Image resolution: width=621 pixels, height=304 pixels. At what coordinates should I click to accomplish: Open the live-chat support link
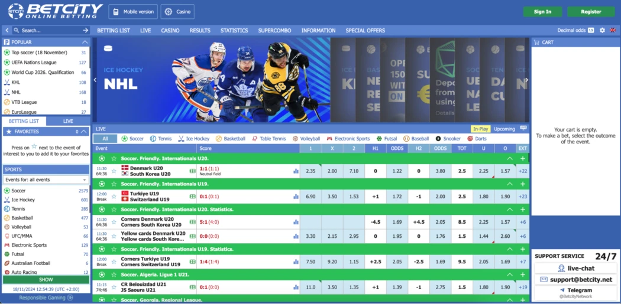575,268
